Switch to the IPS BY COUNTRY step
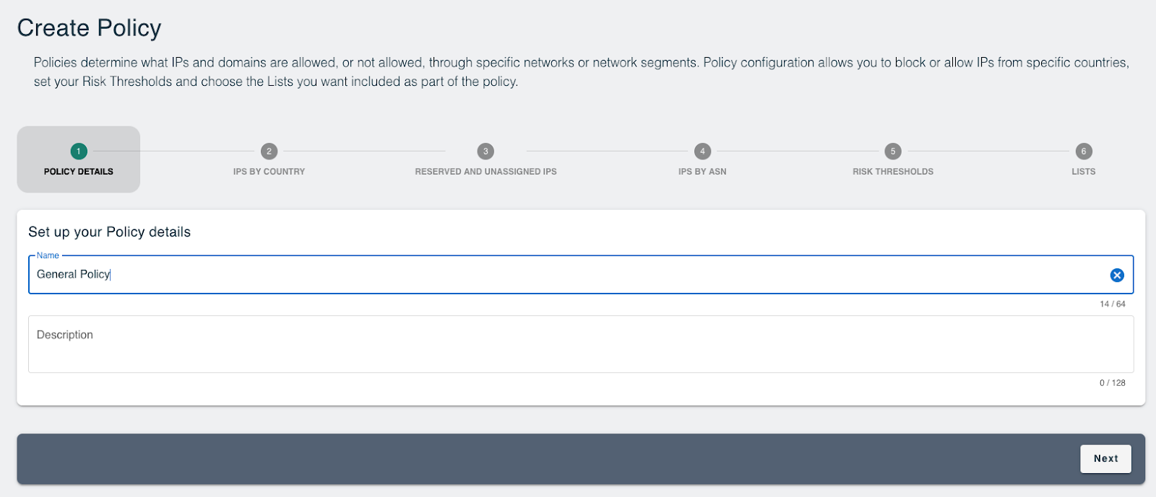The image size is (1156, 497). tap(269, 172)
